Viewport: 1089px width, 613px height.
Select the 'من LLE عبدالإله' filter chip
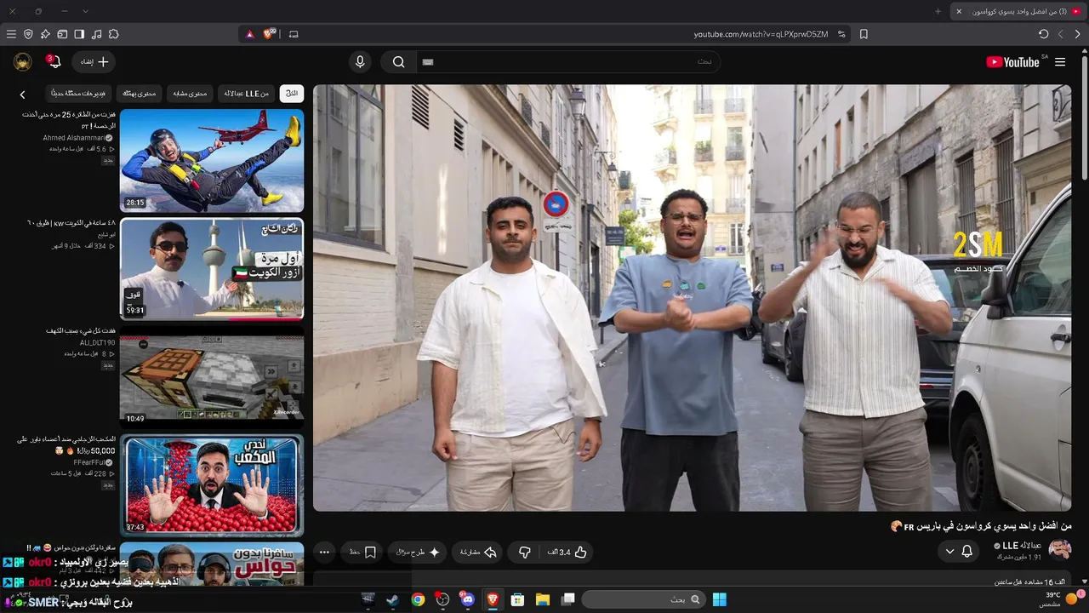pyautogui.click(x=246, y=94)
